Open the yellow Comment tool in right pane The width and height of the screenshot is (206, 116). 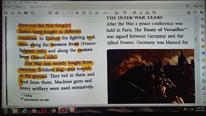(x=203, y=46)
